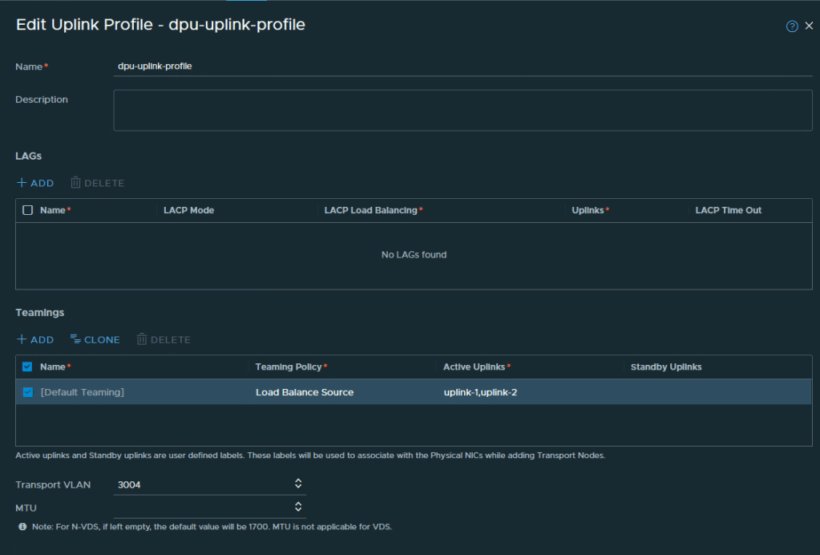Click the trash DELETE button under Teamings
820x555 pixels.
164,339
